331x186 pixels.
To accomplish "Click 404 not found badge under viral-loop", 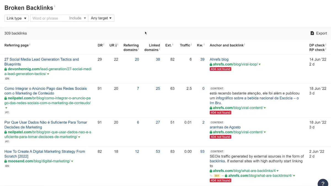I will tap(220, 69).
